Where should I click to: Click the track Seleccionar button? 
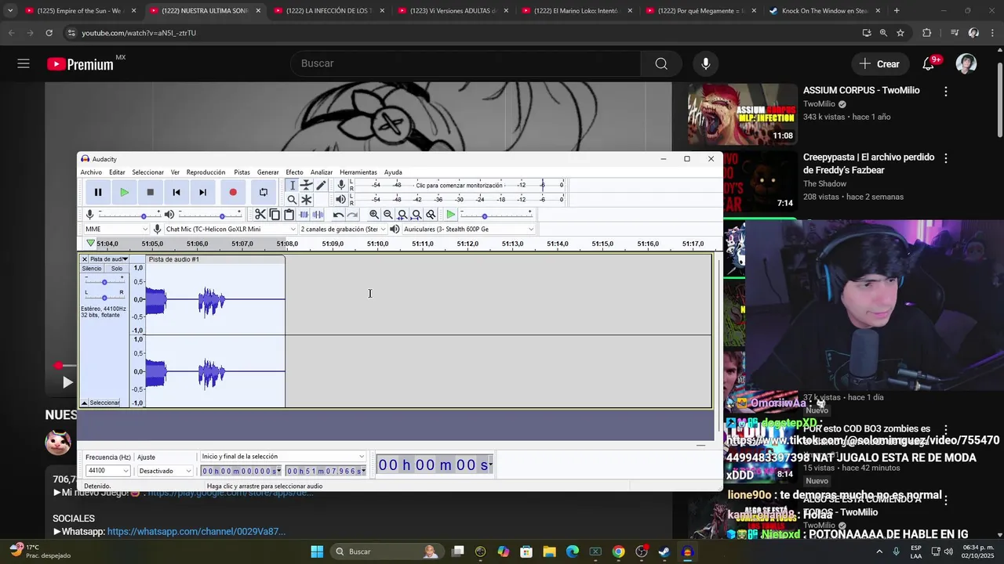coord(104,403)
